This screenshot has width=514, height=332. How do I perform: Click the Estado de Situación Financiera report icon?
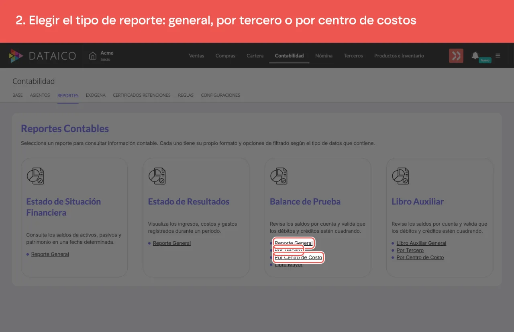coord(35,176)
